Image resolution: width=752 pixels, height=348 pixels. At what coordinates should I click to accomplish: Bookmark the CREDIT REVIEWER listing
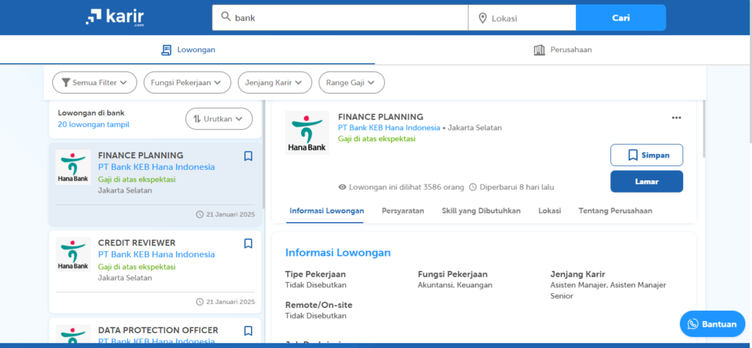click(x=248, y=244)
